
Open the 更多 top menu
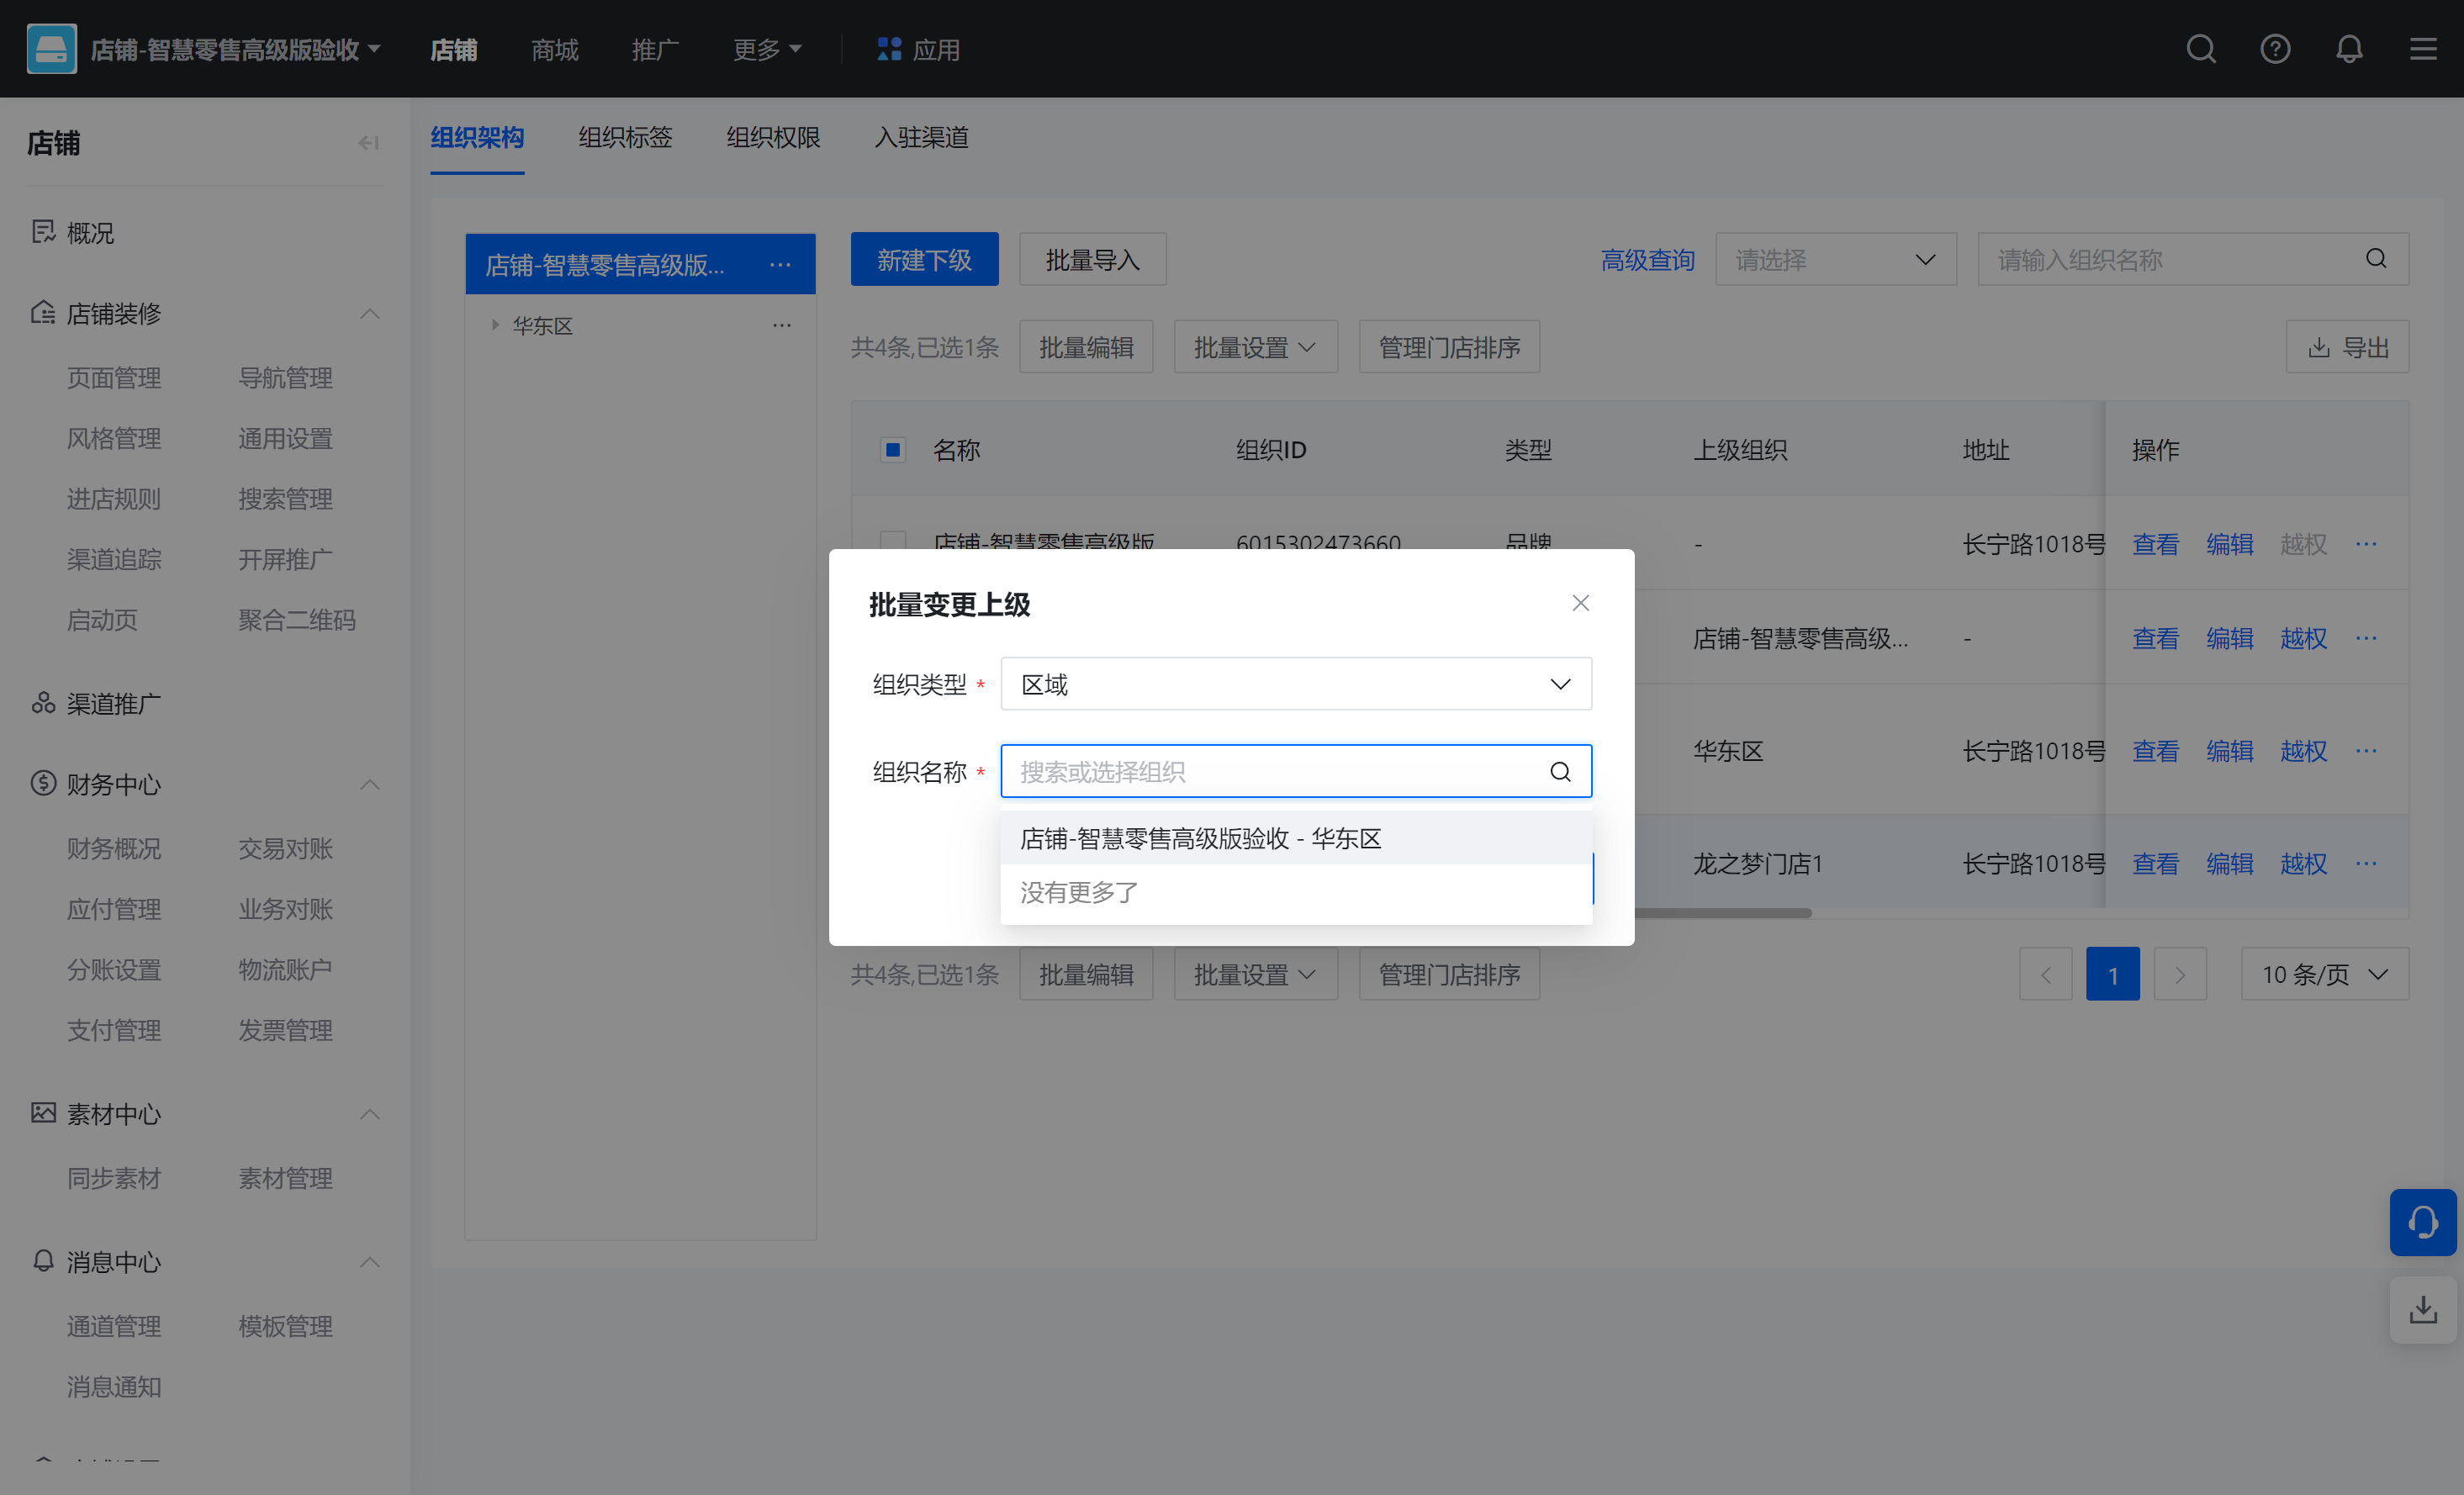pos(767,49)
